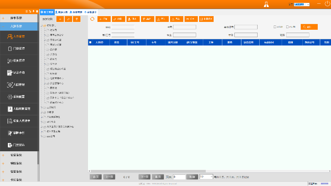Click the trash delete button above organization tree
This screenshot has height=186, width=331.
click(77, 19)
